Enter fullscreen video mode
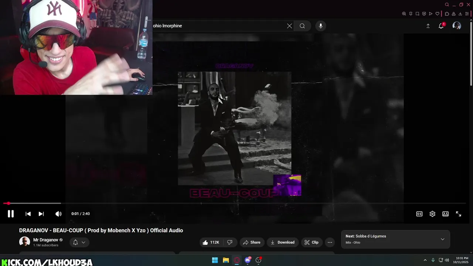This screenshot has height=266, width=473. tap(459, 214)
